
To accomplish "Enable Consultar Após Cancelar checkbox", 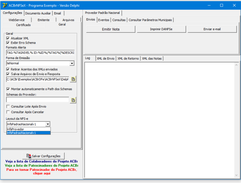I will (x=8, y=112).
